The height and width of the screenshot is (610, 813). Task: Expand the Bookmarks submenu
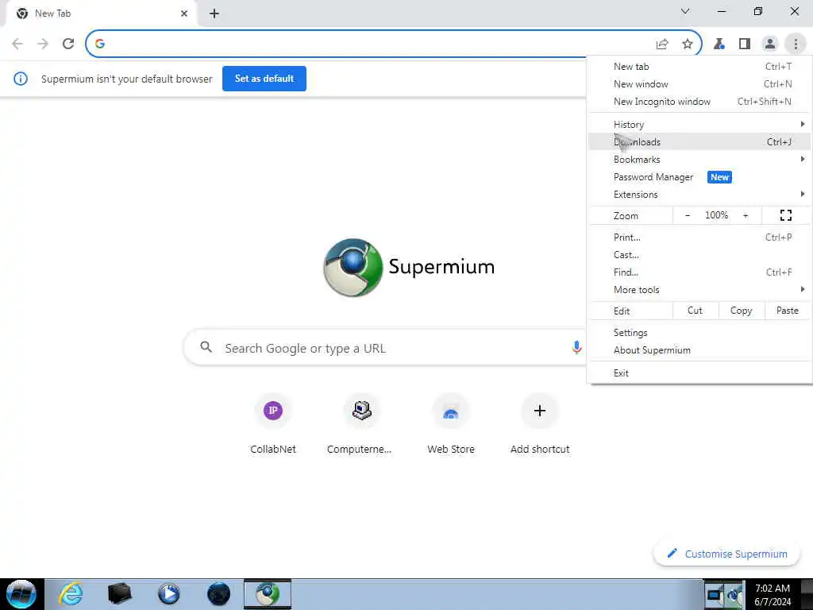pyautogui.click(x=699, y=159)
